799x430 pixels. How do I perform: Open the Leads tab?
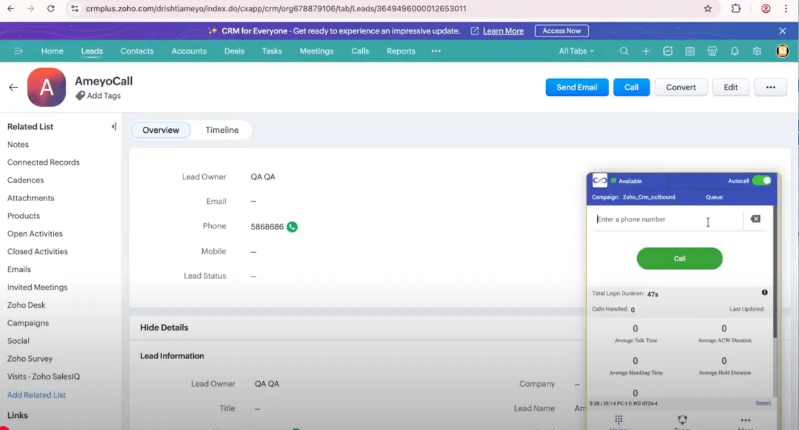[x=92, y=51]
